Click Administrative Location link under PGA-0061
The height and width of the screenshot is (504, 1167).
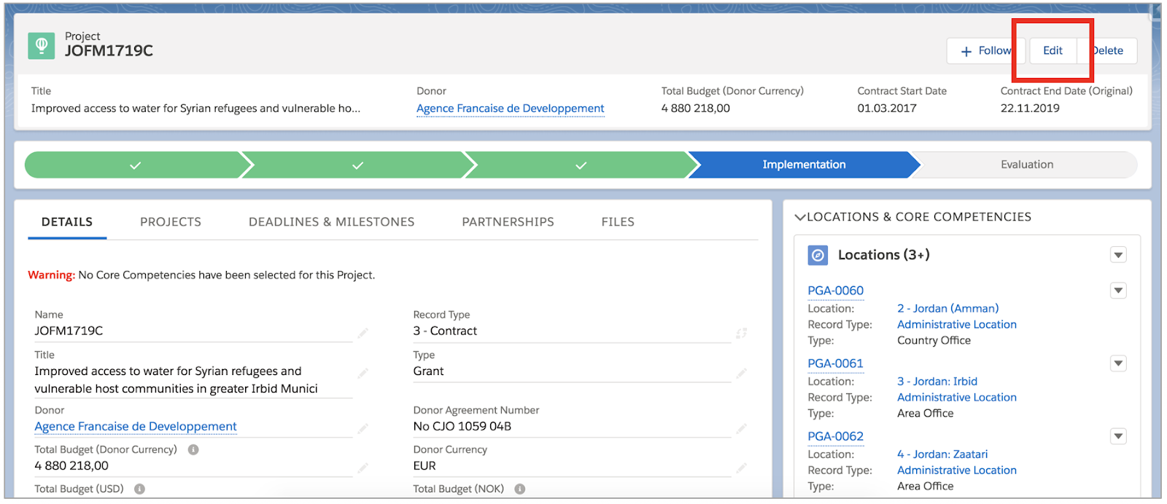click(x=957, y=397)
